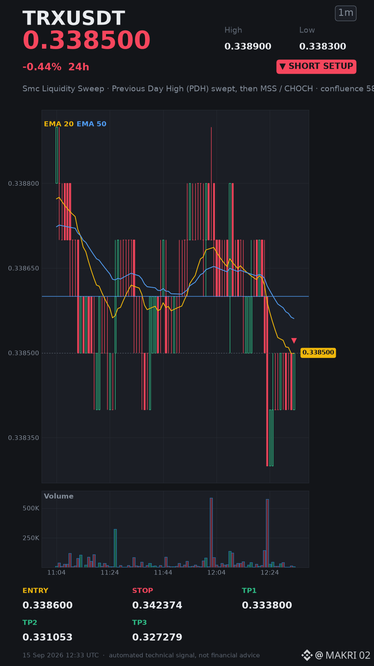Click the Low value 0.338300

tap(322, 47)
